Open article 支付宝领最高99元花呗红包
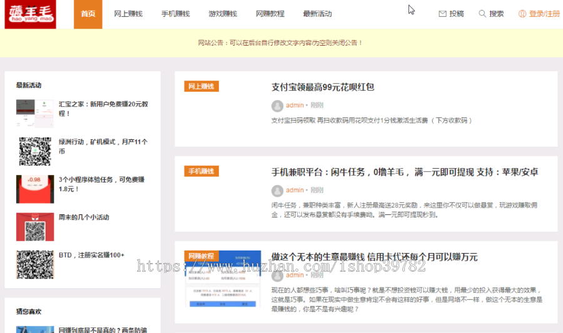This screenshot has width=563, height=333. pos(323,87)
